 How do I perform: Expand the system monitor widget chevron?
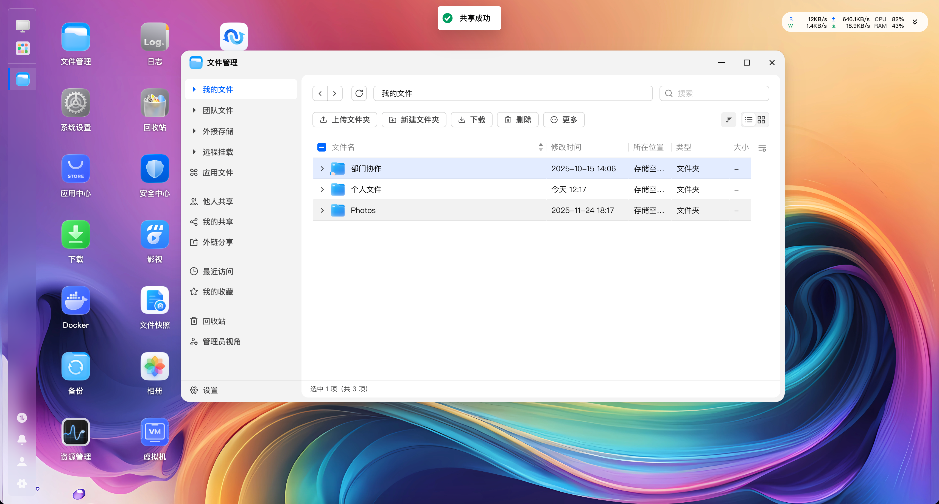[x=915, y=22]
